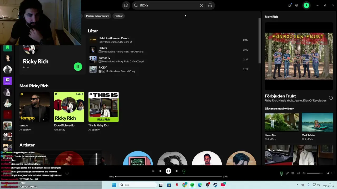337x189 pixels.
Task: Expand the system tray hidden icons chevron
Action: pos(297,185)
